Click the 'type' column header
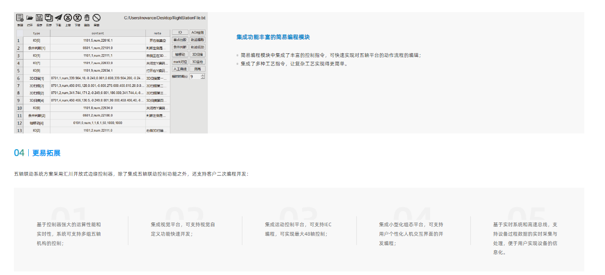605x275 pixels. tap(37, 33)
